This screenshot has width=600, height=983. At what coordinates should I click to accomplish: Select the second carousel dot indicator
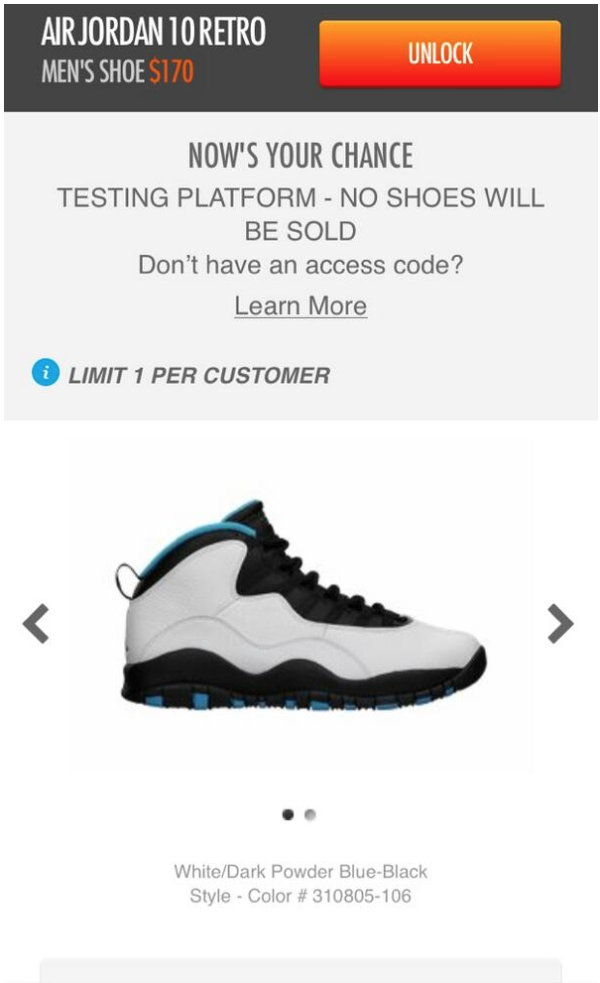[309, 814]
